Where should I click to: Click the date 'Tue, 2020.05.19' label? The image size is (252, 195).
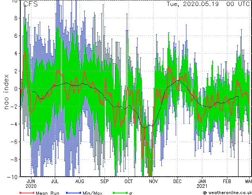[192, 4]
